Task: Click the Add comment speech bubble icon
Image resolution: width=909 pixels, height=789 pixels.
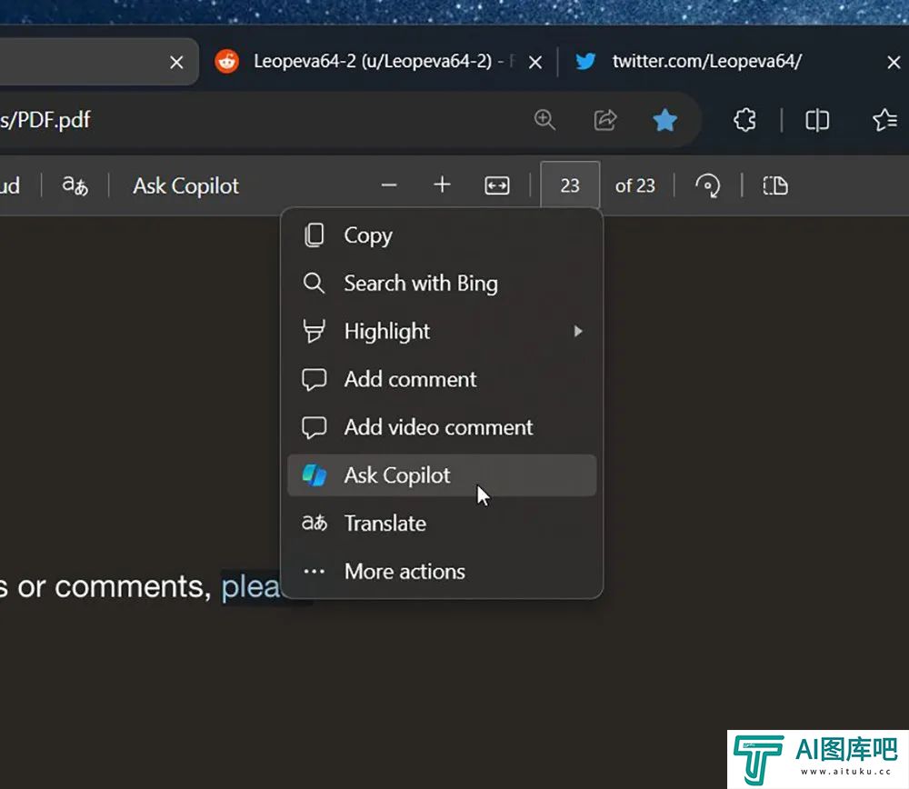Action: coord(315,380)
